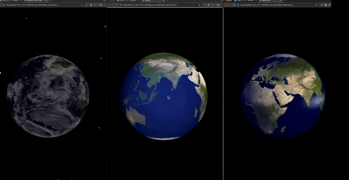Click the bookmark star in the middle browser
The height and width of the screenshot is (180, 349).
(199, 5)
